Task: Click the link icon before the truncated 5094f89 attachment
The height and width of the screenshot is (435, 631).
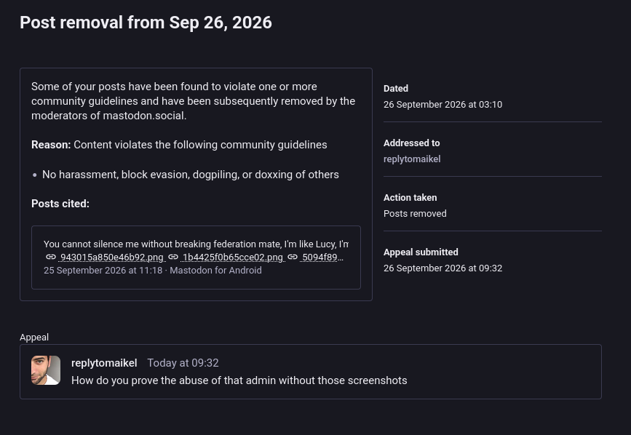Action: coord(293,257)
